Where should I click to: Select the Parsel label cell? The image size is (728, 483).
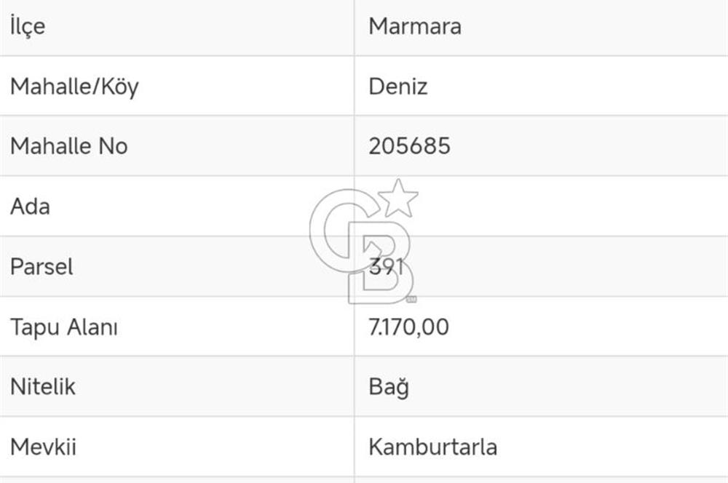[x=41, y=267]
